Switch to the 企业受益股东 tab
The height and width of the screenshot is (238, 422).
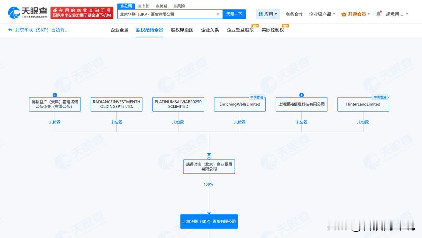[240, 30]
